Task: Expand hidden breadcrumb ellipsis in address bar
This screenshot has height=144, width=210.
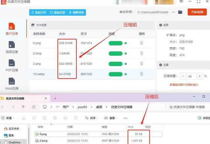Action: [x=58, y=107]
